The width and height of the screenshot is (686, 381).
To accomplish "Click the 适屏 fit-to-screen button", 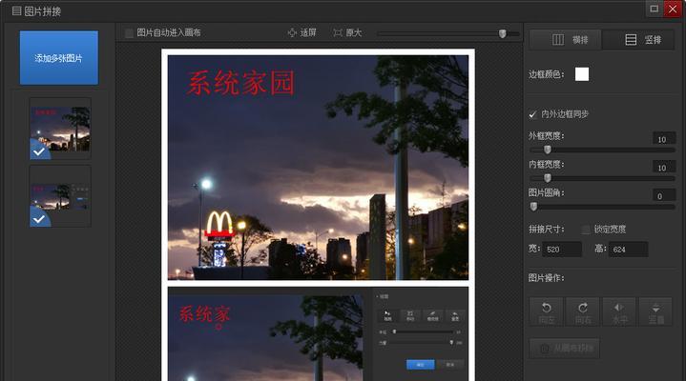I will point(301,32).
